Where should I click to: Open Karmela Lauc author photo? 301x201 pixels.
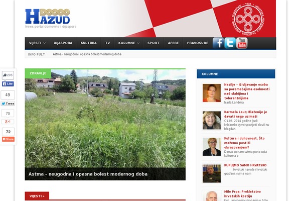point(212,120)
